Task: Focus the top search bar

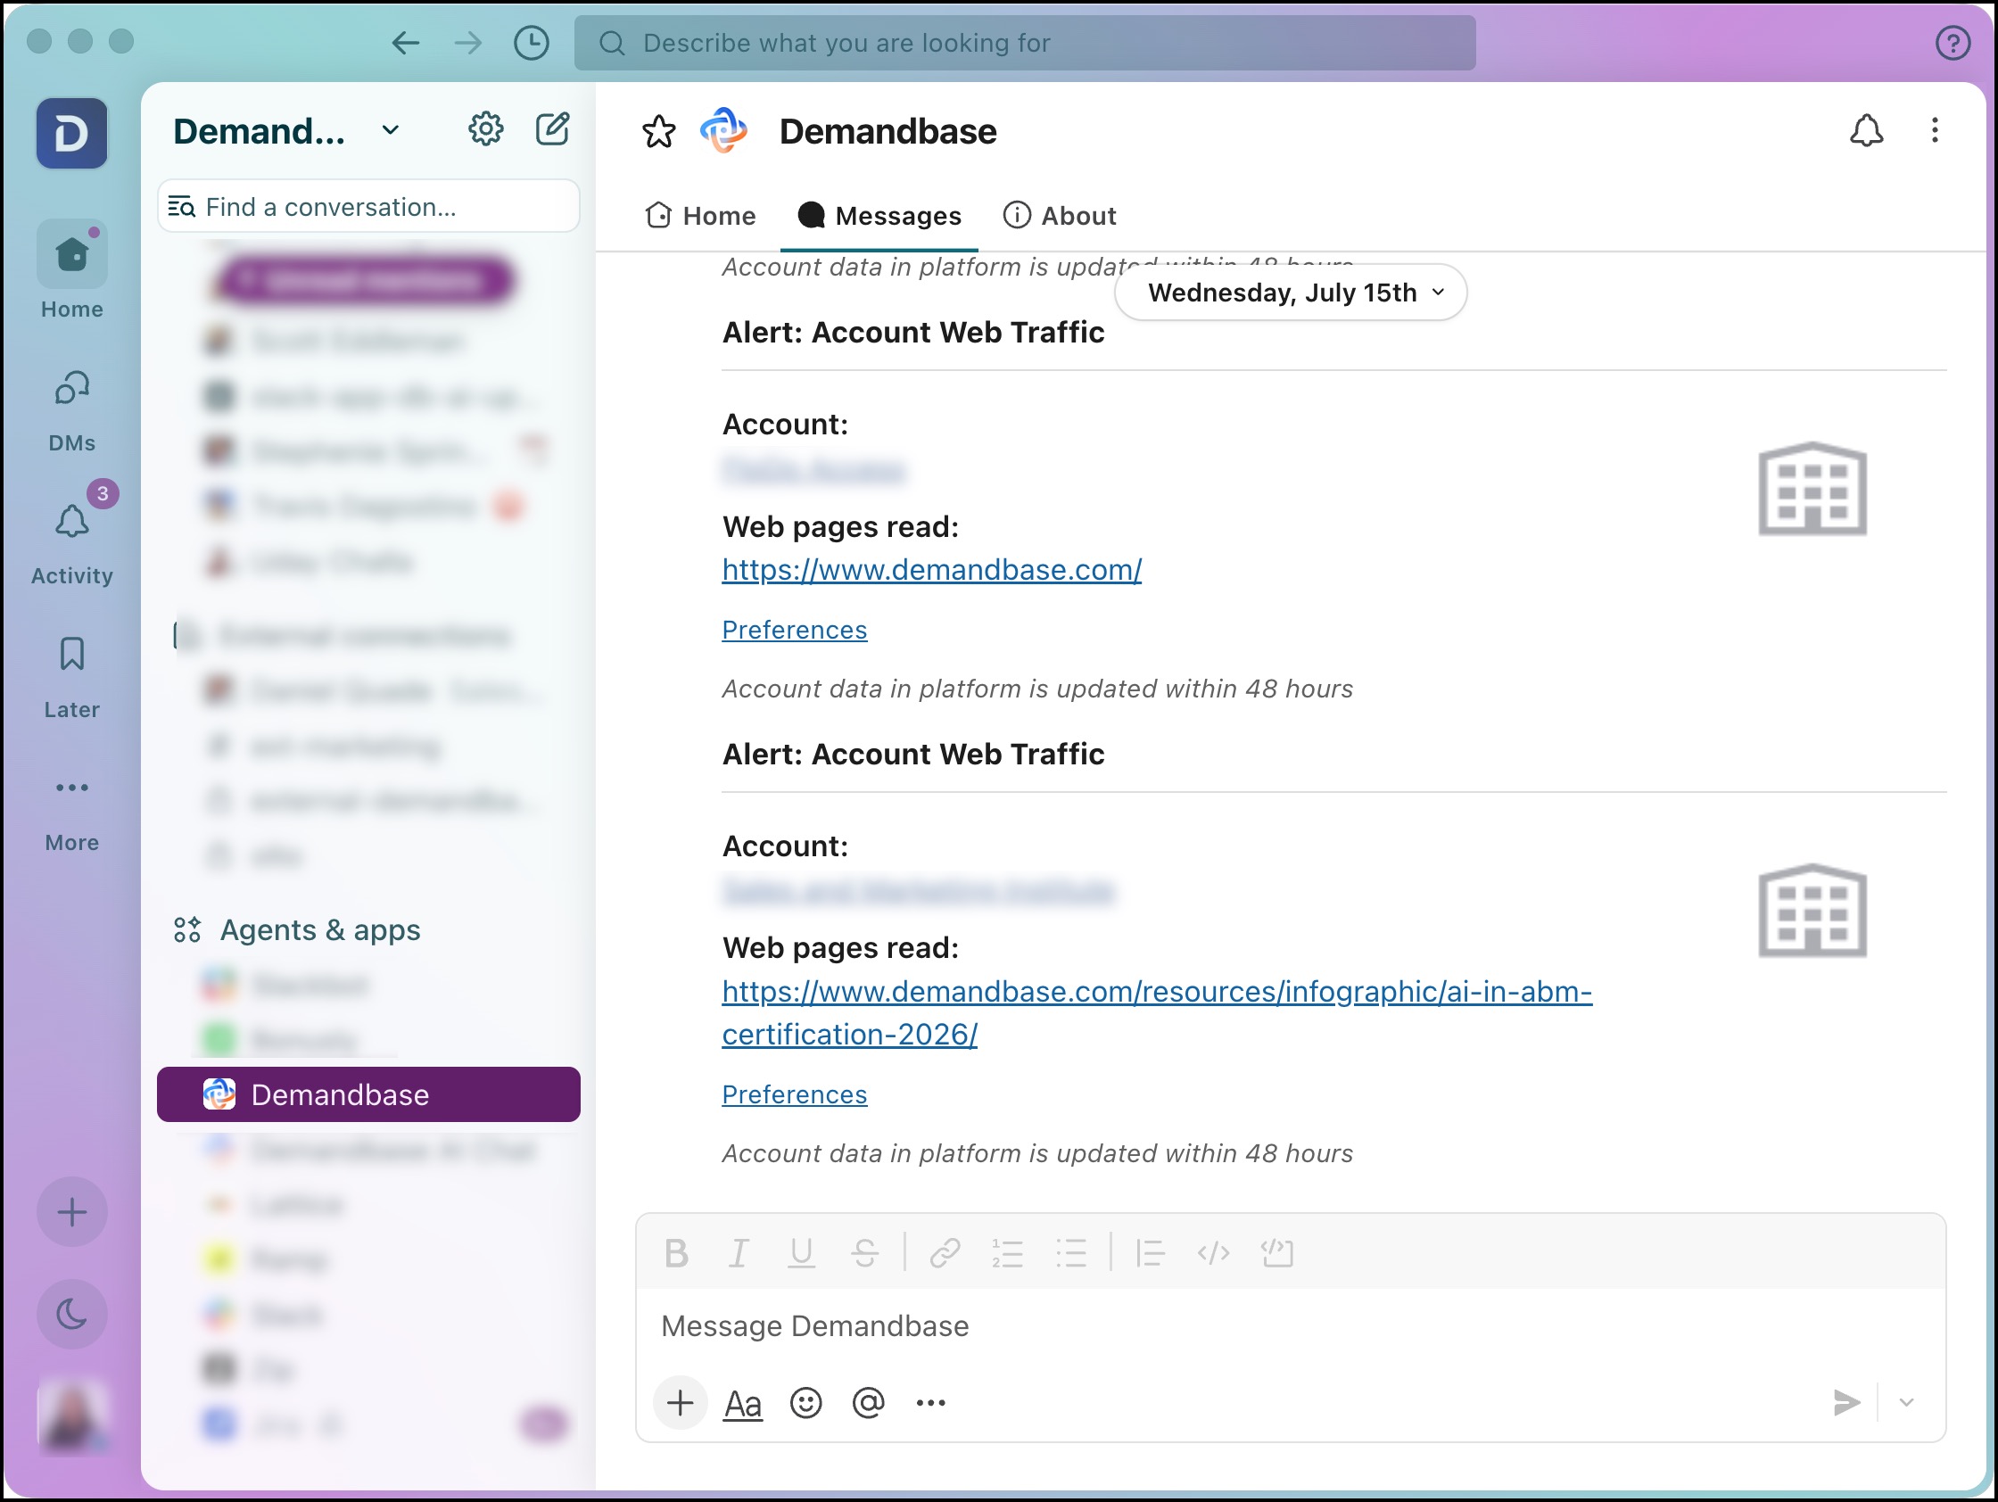Action: pyautogui.click(x=1024, y=43)
